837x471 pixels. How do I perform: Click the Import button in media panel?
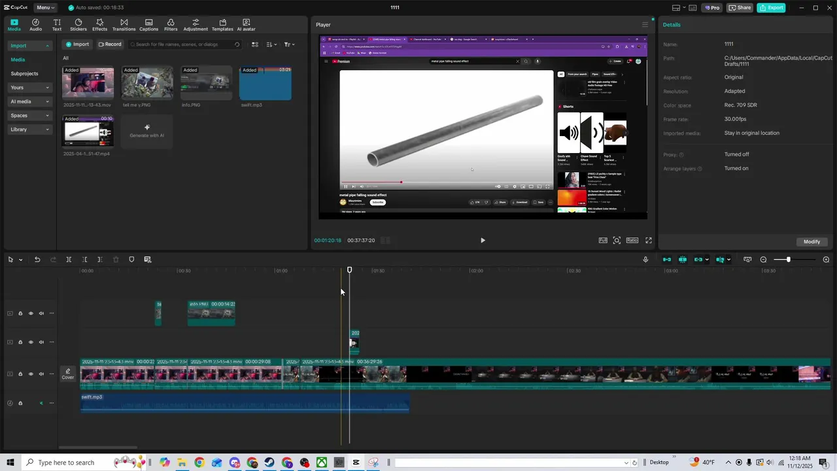coord(77,44)
